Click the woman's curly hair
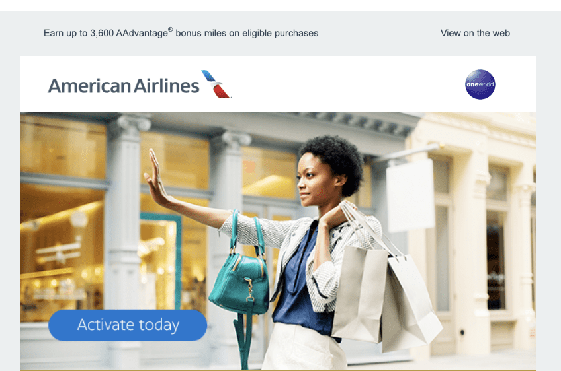The image size is (561, 371). click(333, 160)
